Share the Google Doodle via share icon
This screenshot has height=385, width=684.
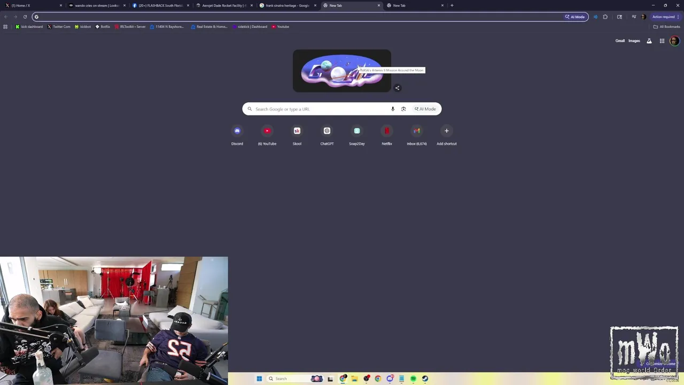click(397, 88)
